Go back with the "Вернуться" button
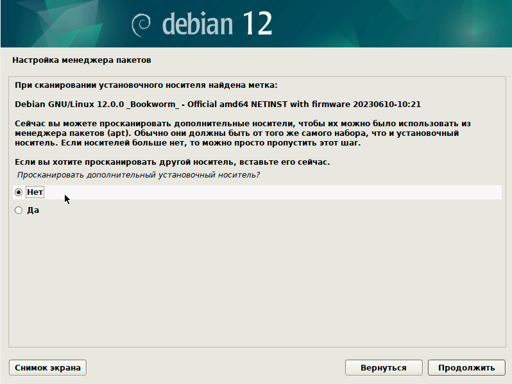This screenshot has height=384, width=512. (384, 368)
